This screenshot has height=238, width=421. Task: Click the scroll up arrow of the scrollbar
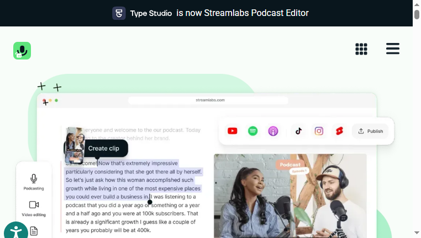417,4
